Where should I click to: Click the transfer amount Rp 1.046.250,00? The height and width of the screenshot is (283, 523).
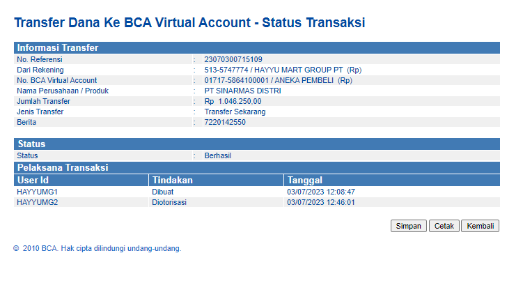click(x=233, y=101)
